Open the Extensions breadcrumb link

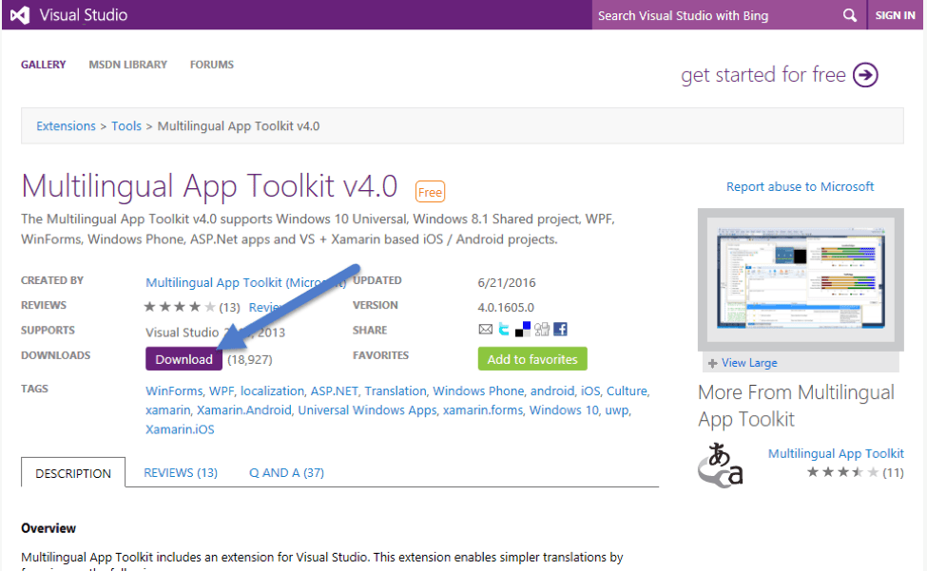point(66,126)
